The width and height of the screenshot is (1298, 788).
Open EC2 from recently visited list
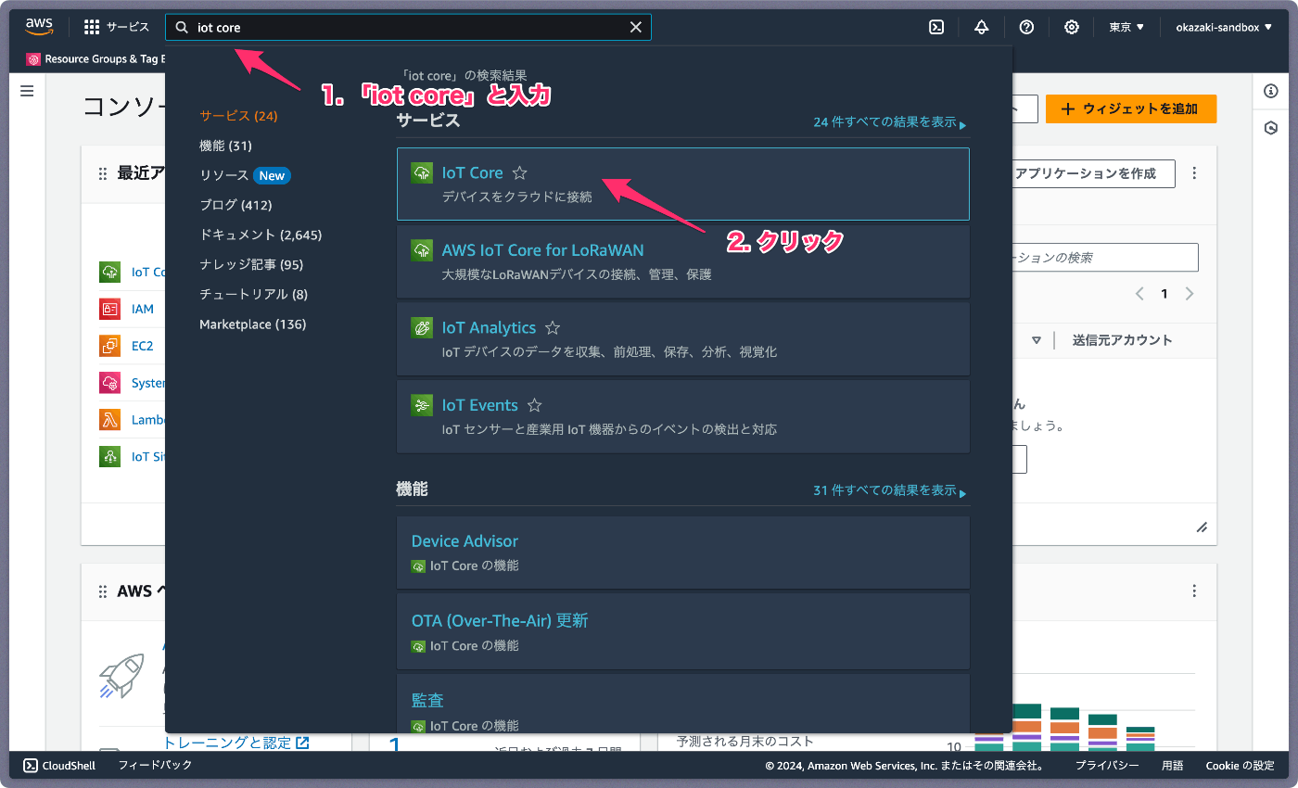tap(142, 346)
